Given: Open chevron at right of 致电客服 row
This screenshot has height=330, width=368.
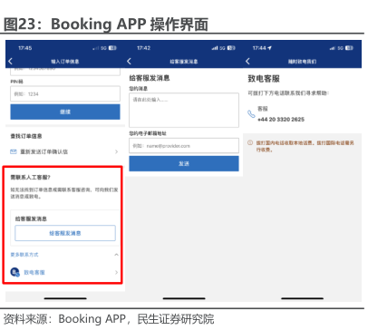Looking at the screenshot, I should [117, 272].
